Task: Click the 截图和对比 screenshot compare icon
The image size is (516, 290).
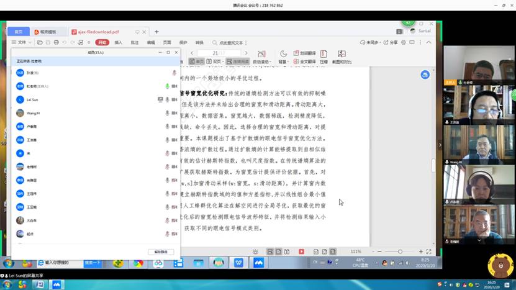Action: pos(341,56)
